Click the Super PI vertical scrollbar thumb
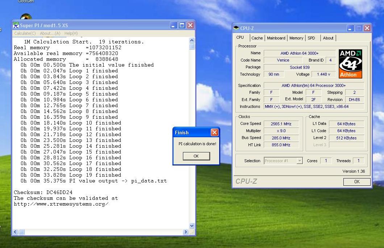The width and height of the screenshot is (384, 248). point(192,46)
